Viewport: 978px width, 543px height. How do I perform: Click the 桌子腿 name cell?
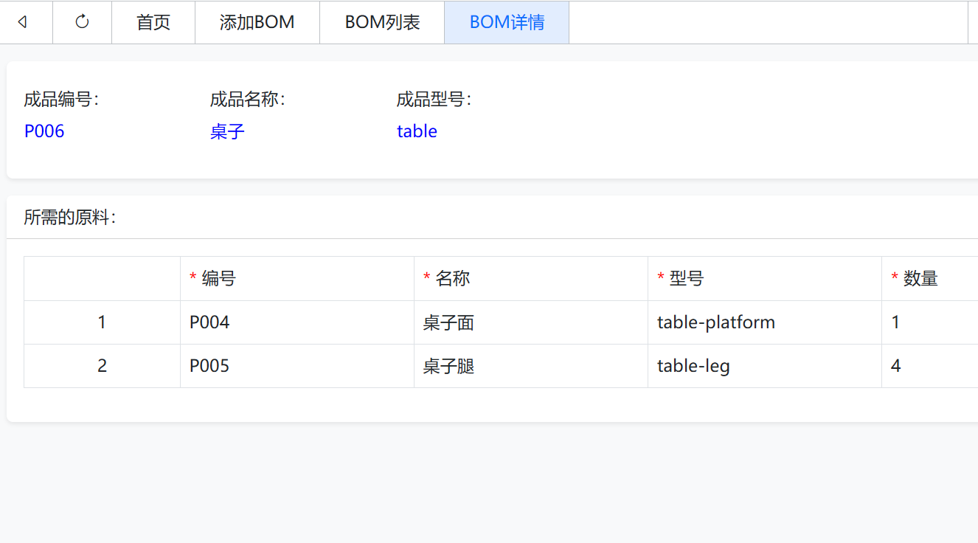click(x=531, y=366)
